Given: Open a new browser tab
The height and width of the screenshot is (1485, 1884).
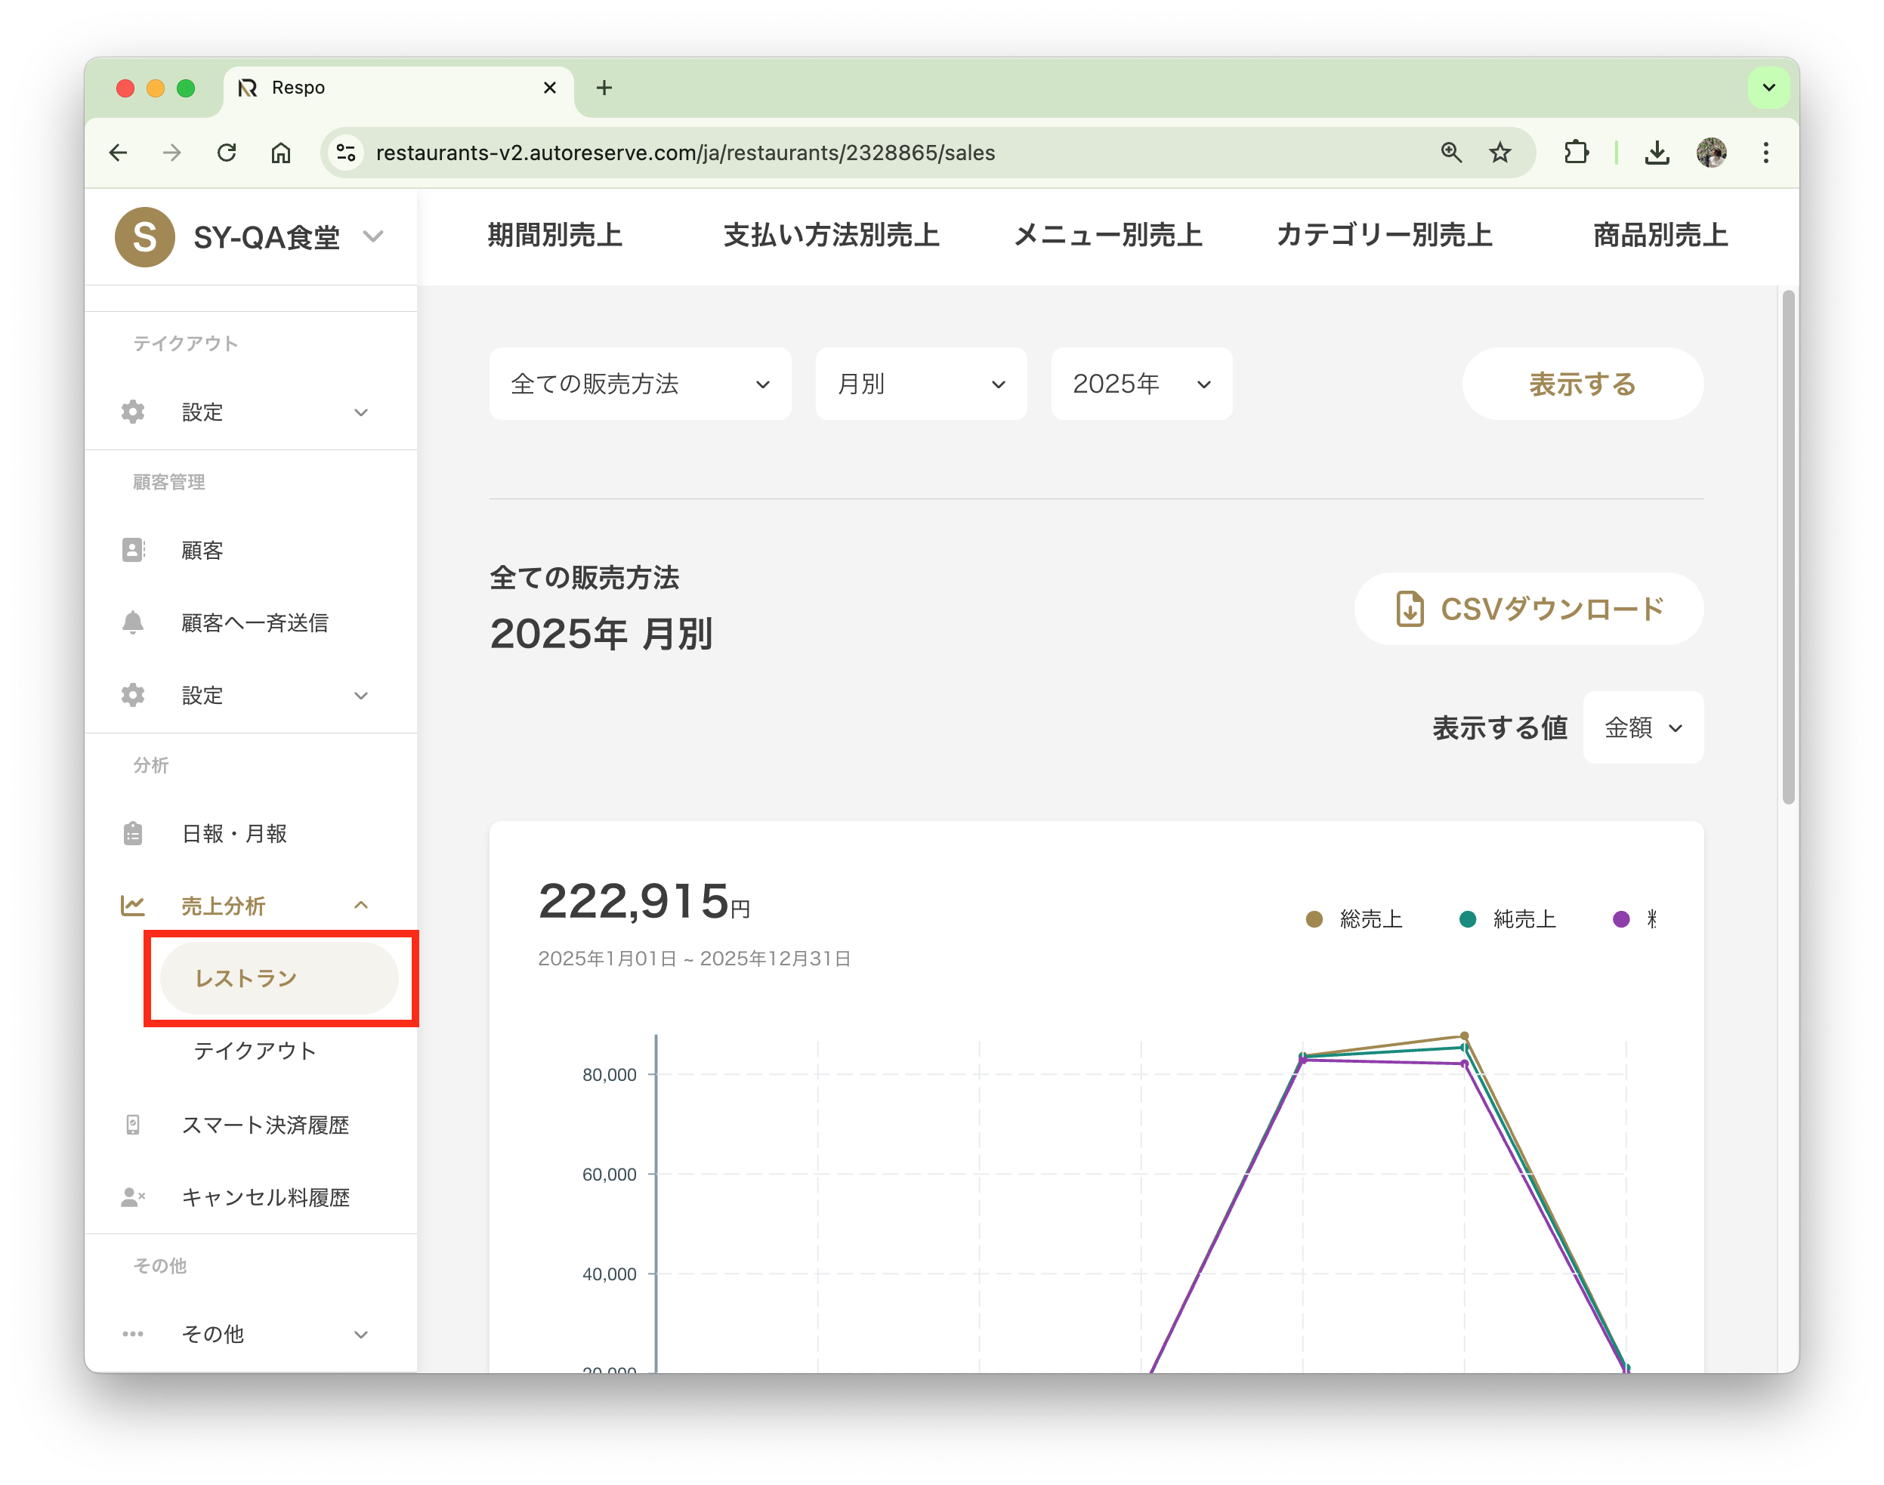Looking at the screenshot, I should point(604,88).
